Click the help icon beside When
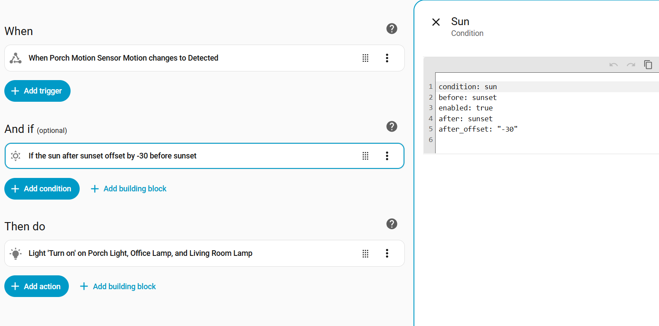 point(392,29)
